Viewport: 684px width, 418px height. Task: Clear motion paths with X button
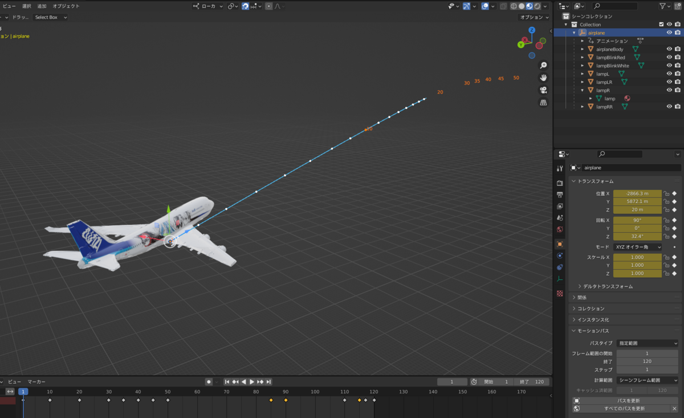tap(674, 408)
